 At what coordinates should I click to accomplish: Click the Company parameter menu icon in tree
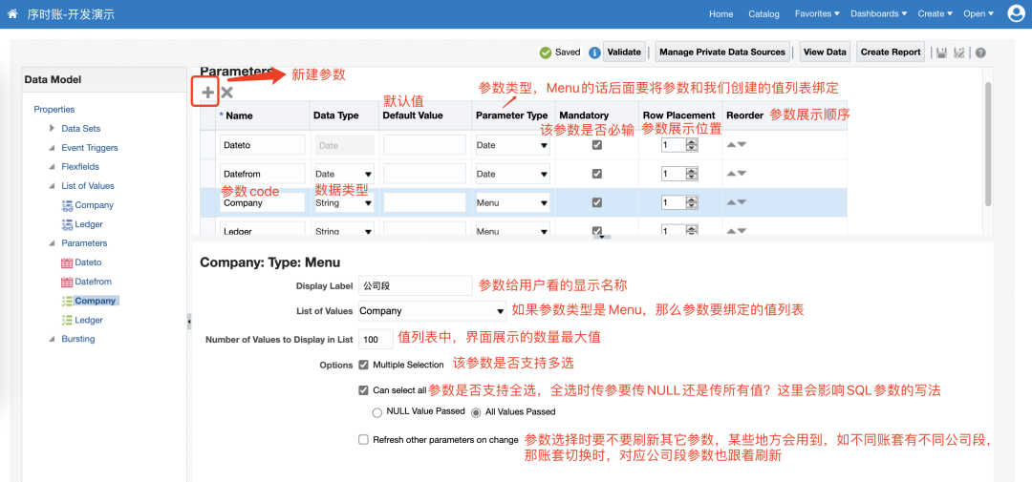coord(67,301)
